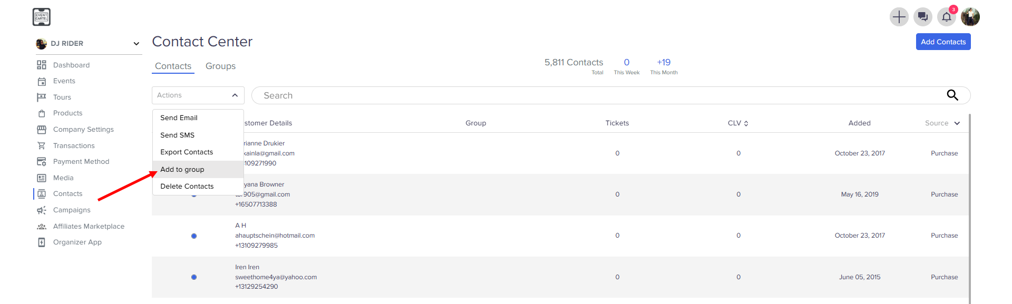Open the notifications bell icon
Image resolution: width=1012 pixels, height=304 pixels.
click(x=947, y=17)
